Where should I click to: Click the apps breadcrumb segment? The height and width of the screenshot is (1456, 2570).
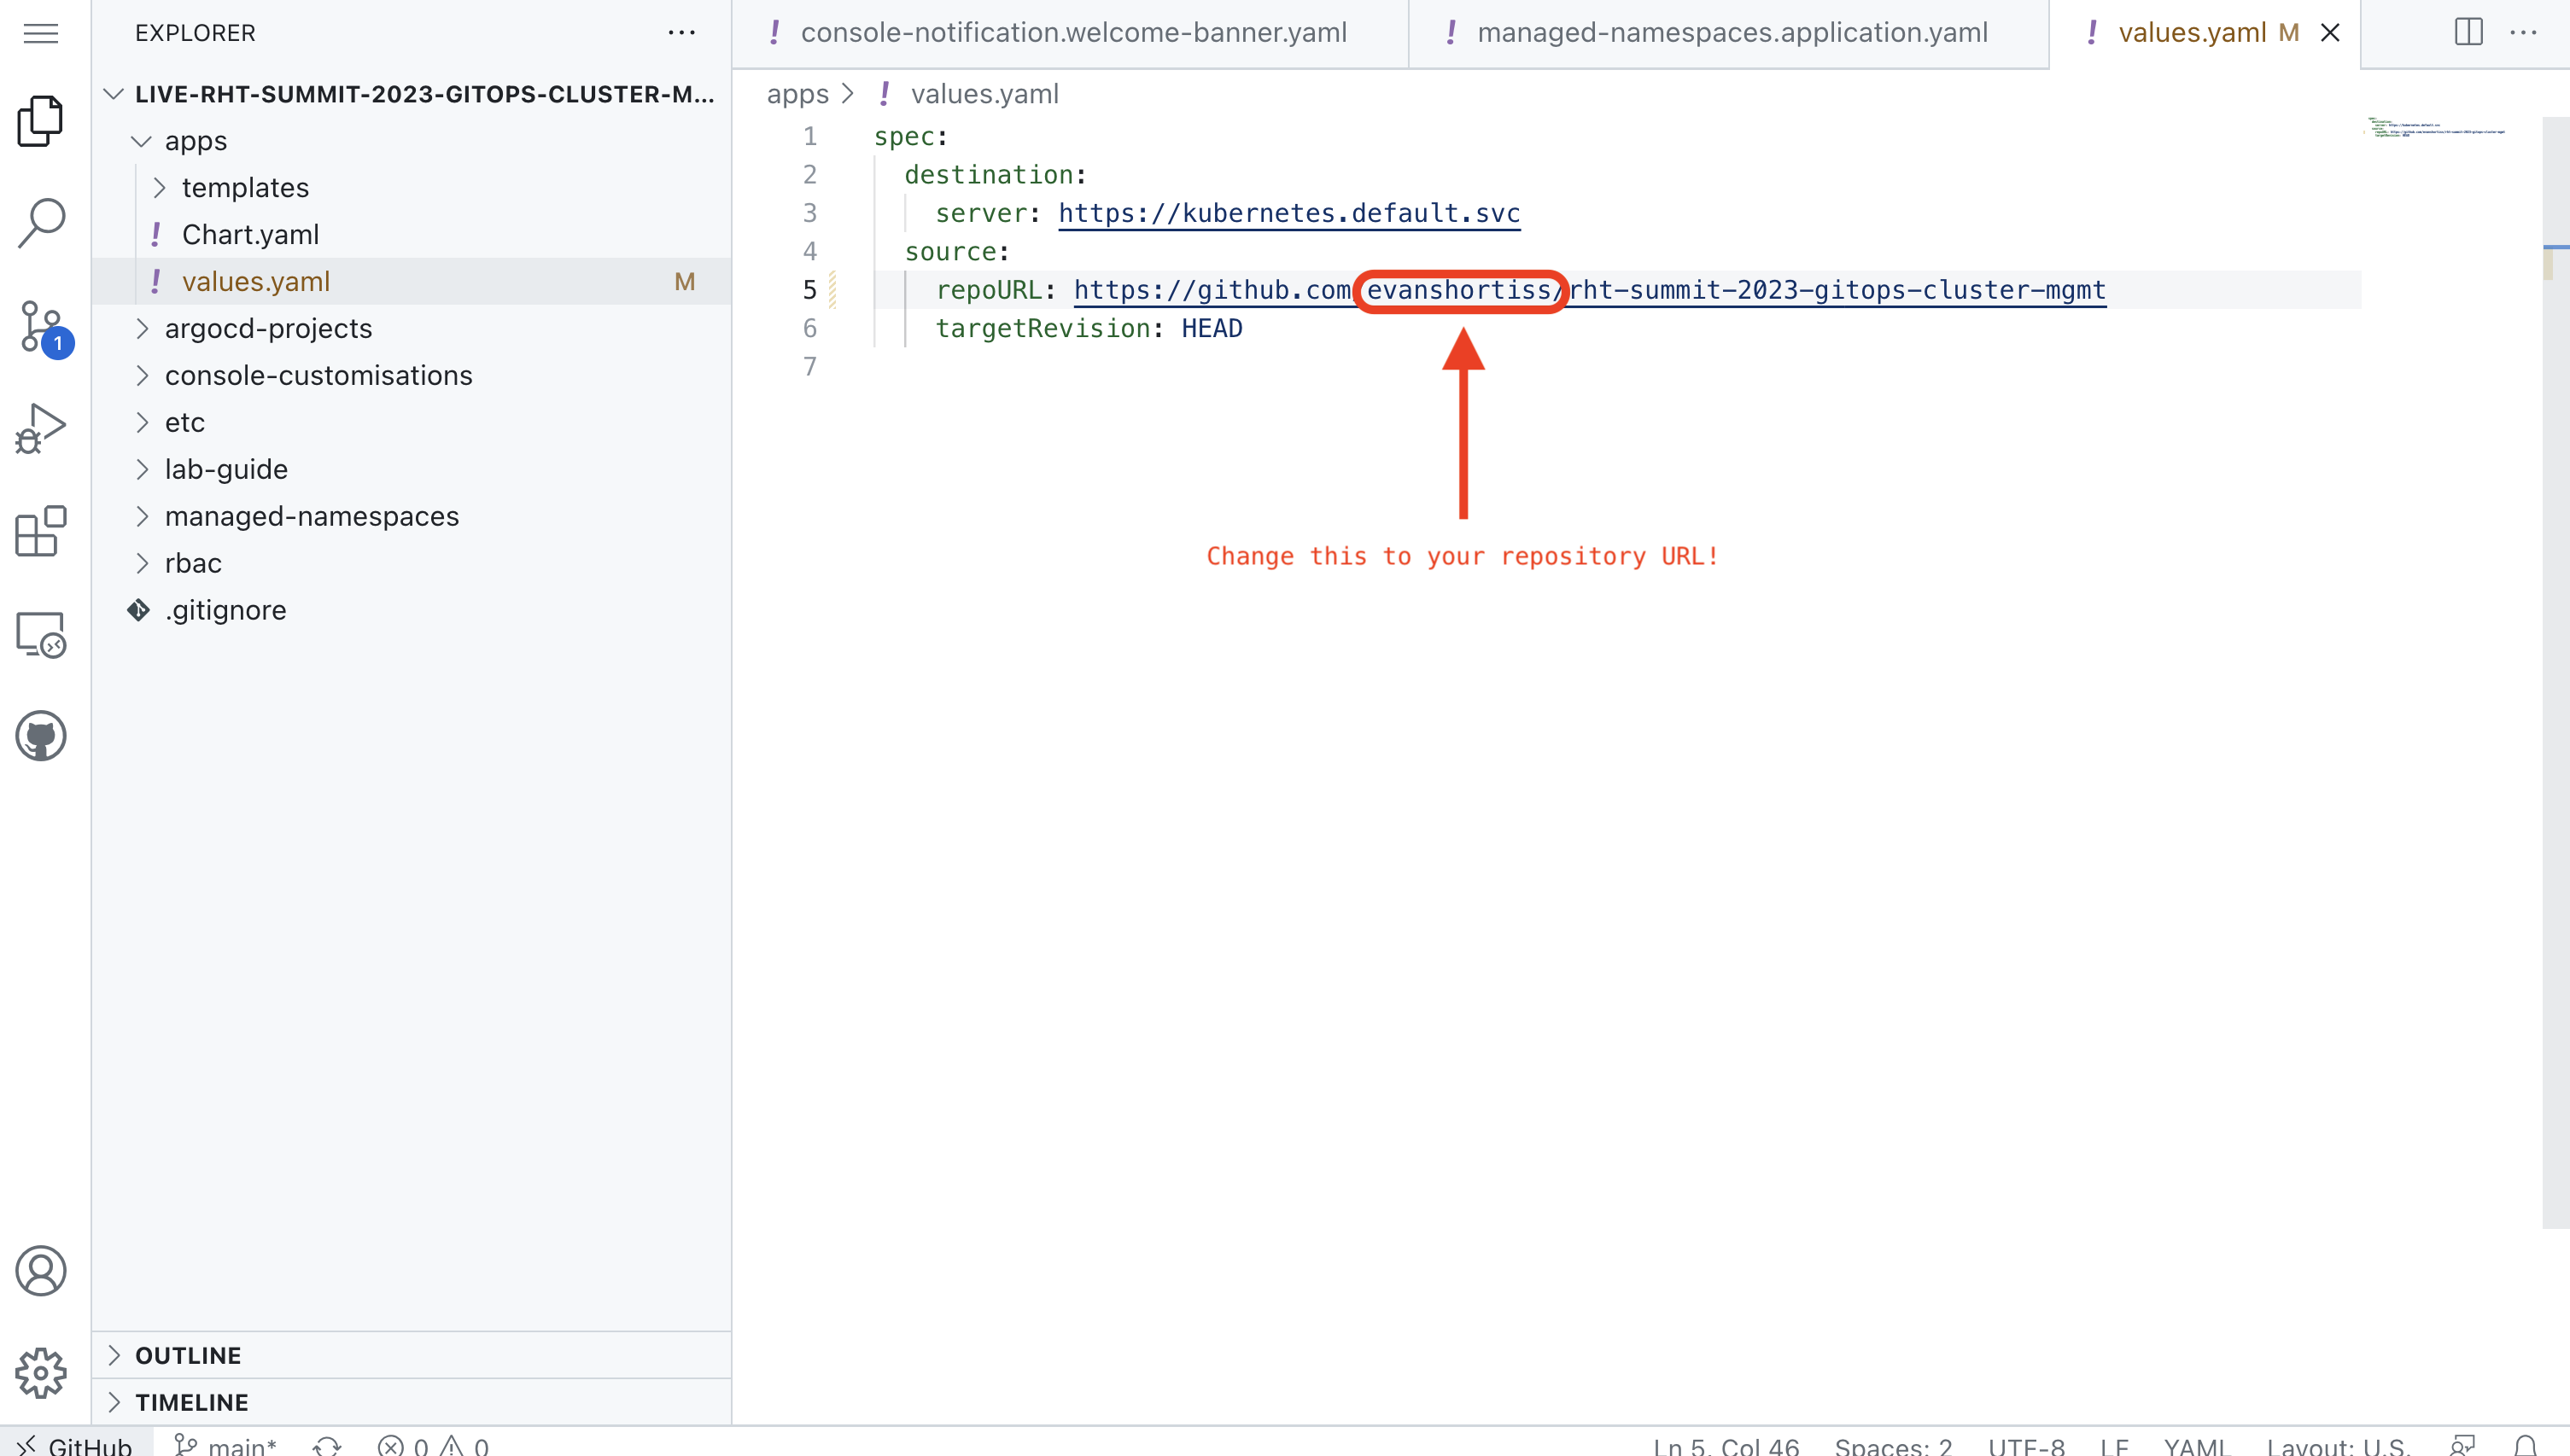point(797,94)
